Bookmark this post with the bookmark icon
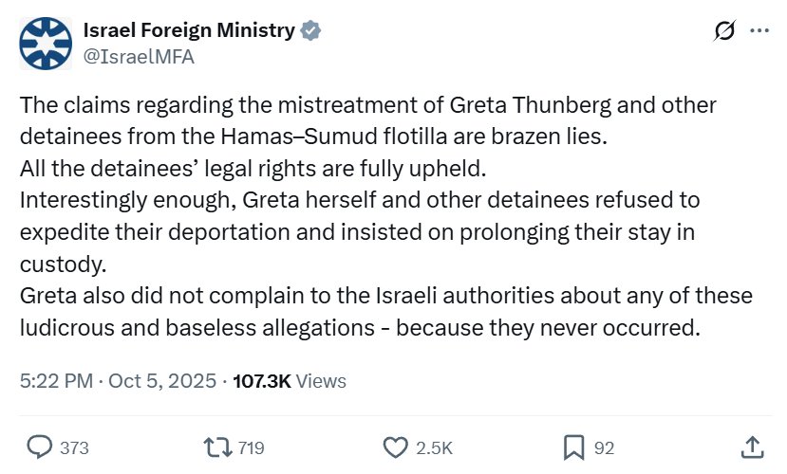Screen dimensions: 787x474 coord(572,447)
